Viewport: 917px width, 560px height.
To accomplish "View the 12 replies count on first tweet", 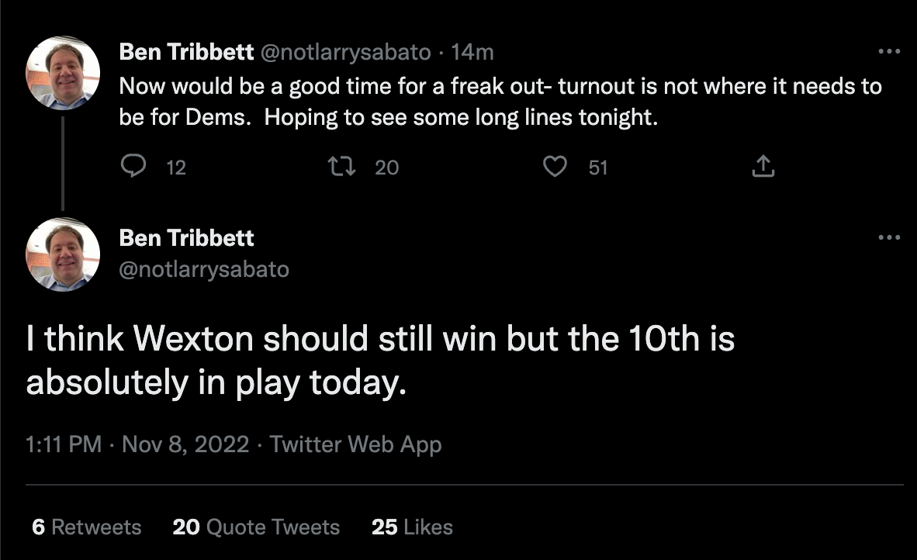I will [176, 168].
